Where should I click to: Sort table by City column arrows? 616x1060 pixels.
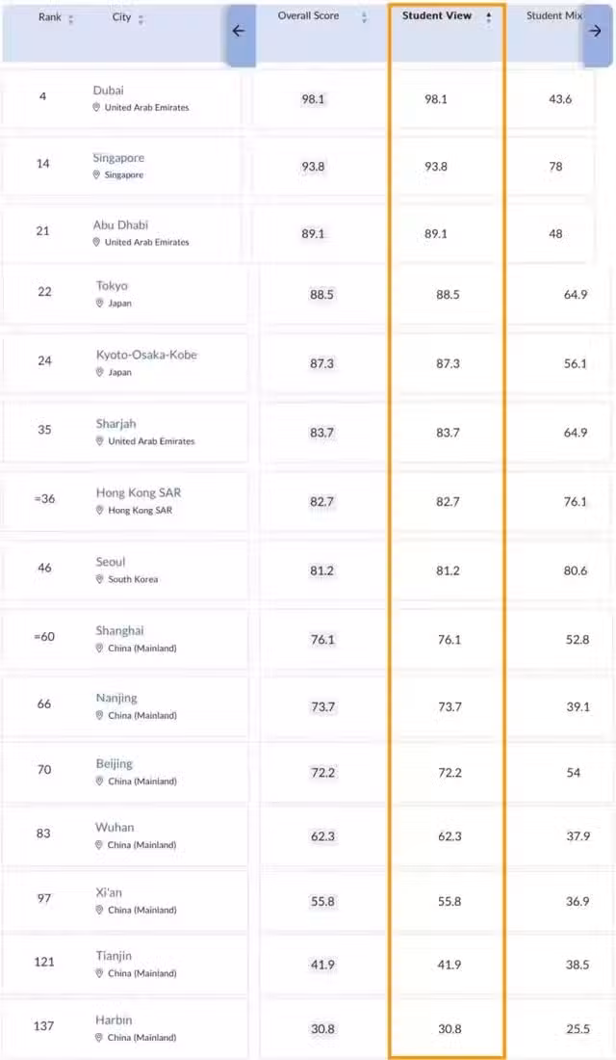point(141,19)
